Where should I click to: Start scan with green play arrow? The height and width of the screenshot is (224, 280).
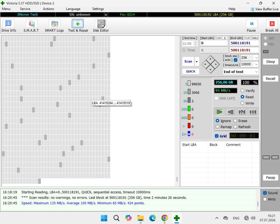pyautogui.click(x=219, y=112)
